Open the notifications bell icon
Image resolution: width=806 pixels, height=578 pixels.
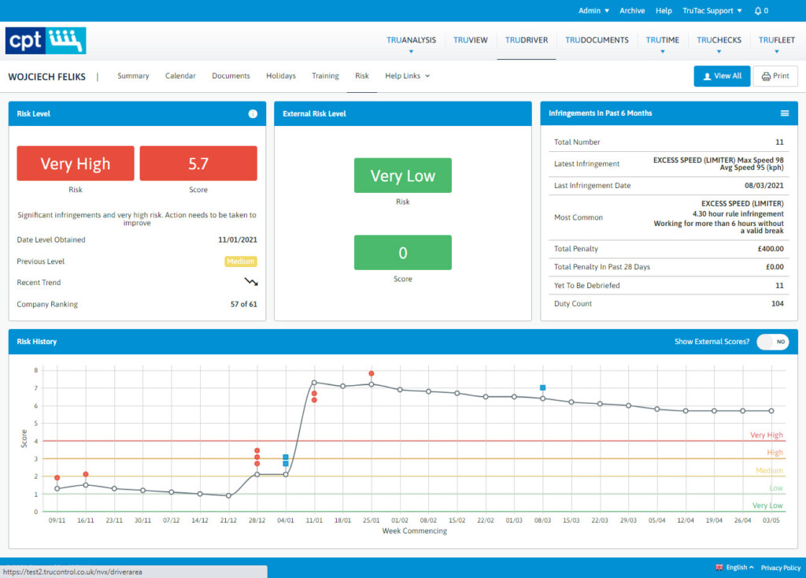coord(758,11)
